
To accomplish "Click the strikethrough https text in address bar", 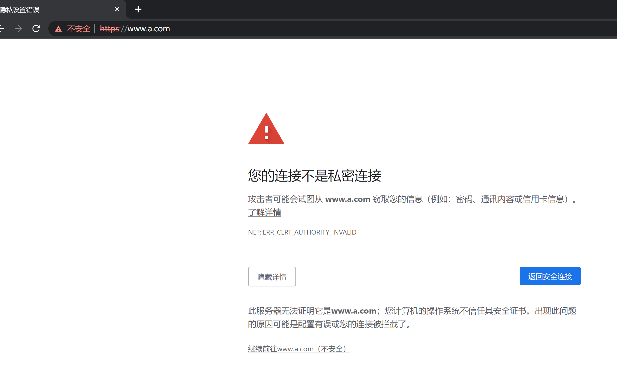I will click(x=109, y=29).
